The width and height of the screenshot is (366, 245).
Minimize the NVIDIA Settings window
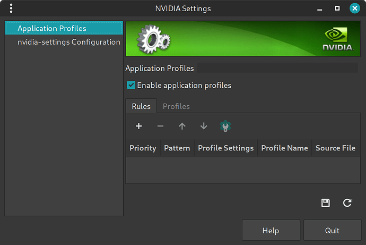tap(319, 9)
